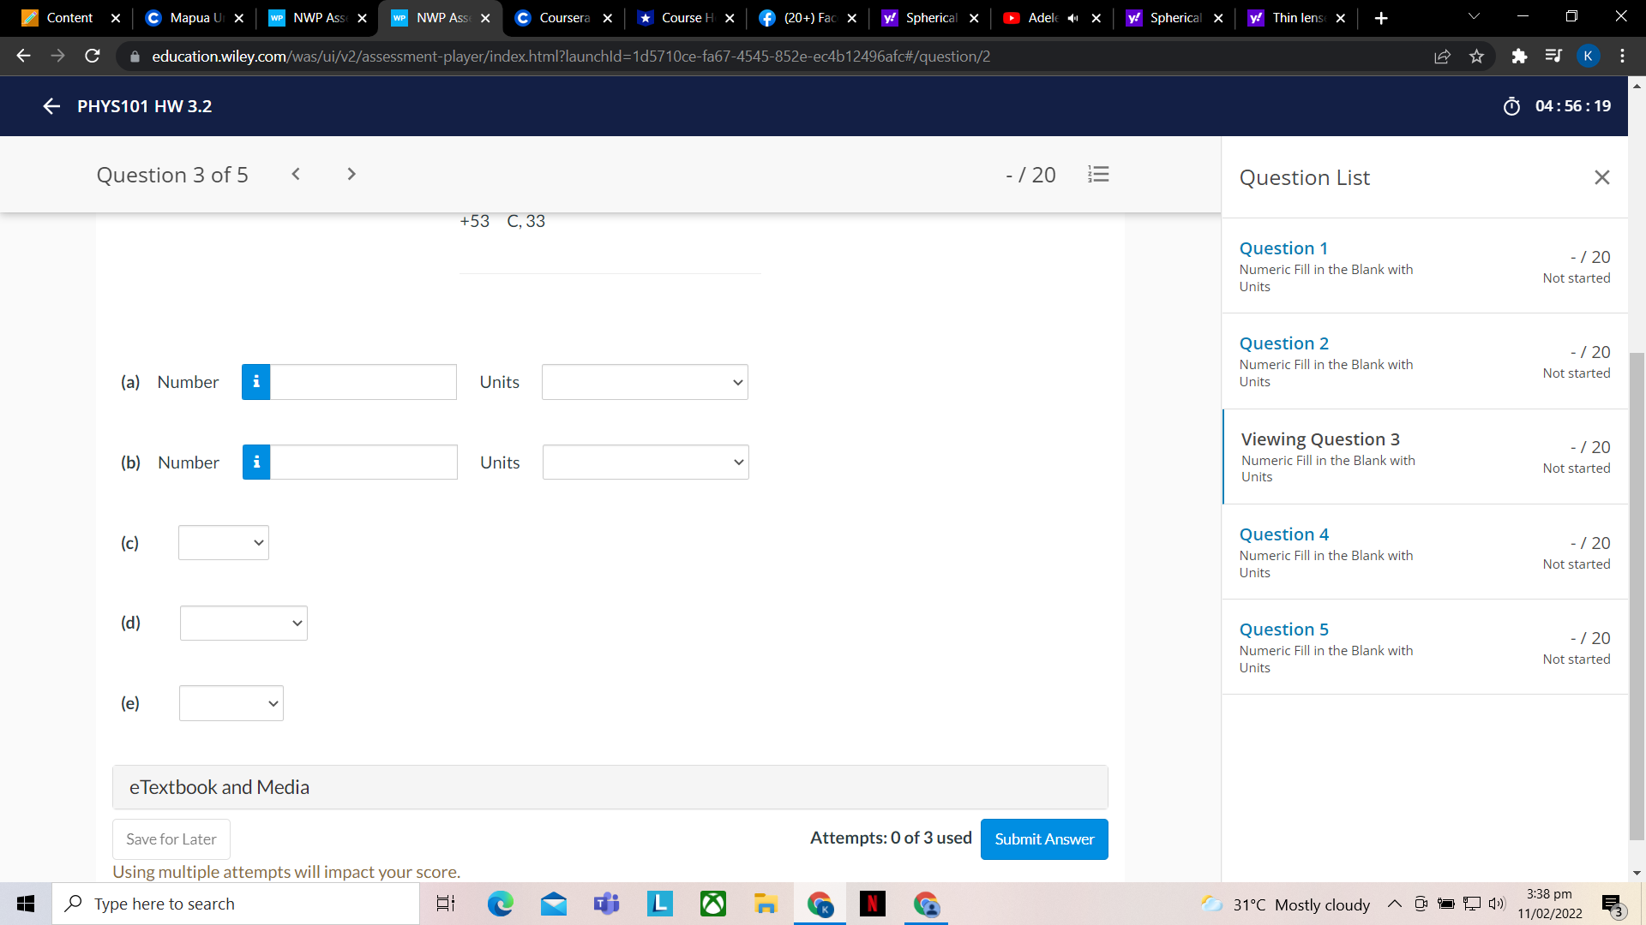The height and width of the screenshot is (925, 1646).
Task: Open the Units dropdown for part (a)
Action: pos(645,382)
